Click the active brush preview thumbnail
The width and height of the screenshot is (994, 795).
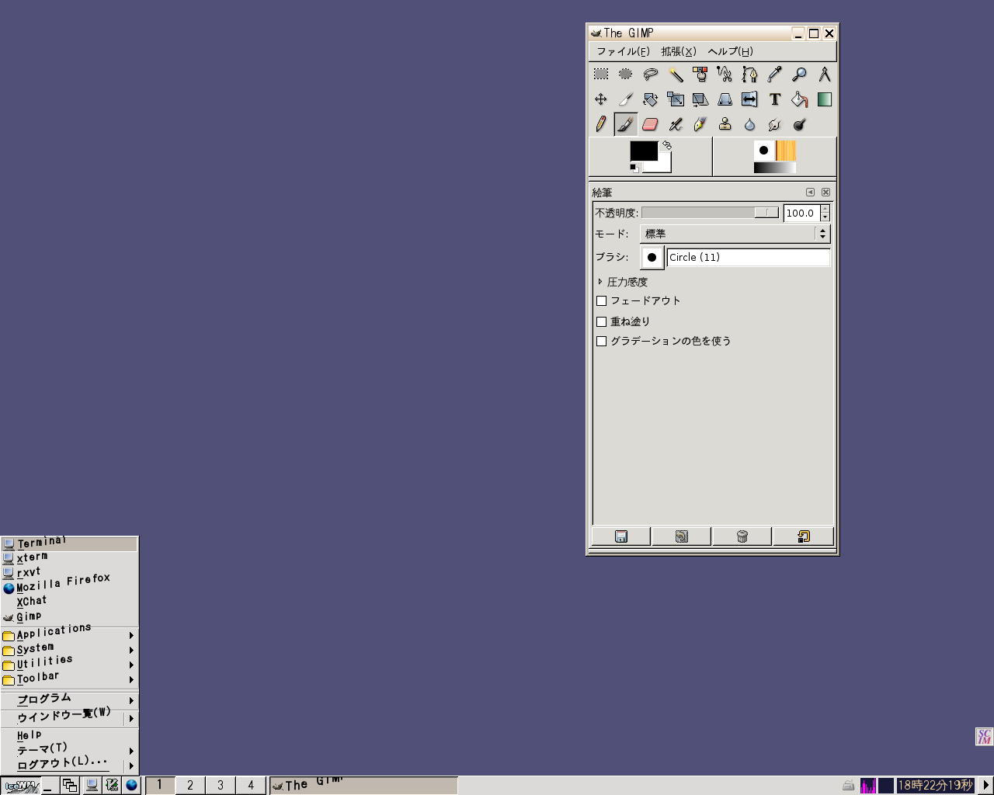[x=764, y=151]
